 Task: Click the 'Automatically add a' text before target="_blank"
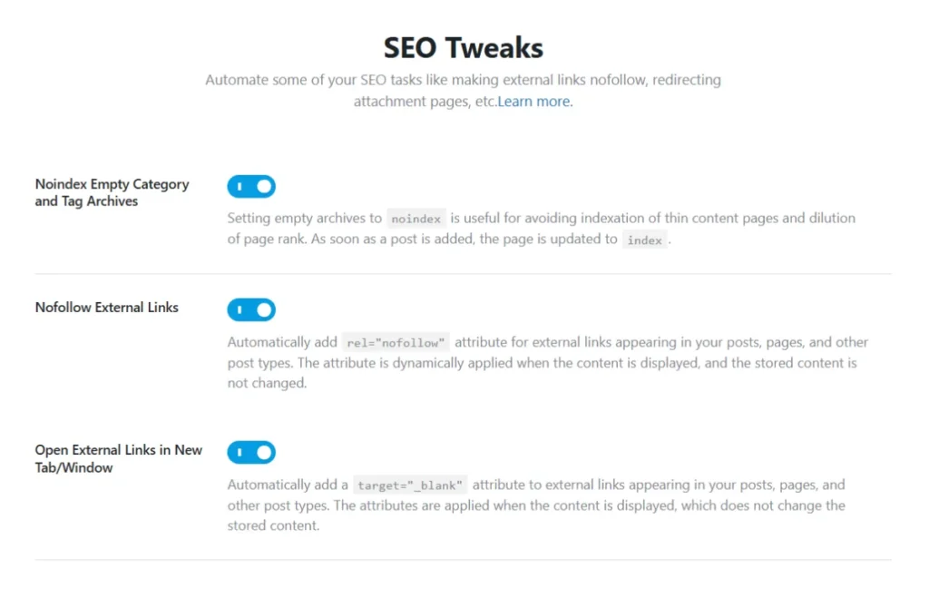click(x=287, y=485)
